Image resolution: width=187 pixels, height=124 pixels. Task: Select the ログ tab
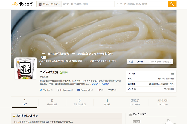(x=25, y=102)
